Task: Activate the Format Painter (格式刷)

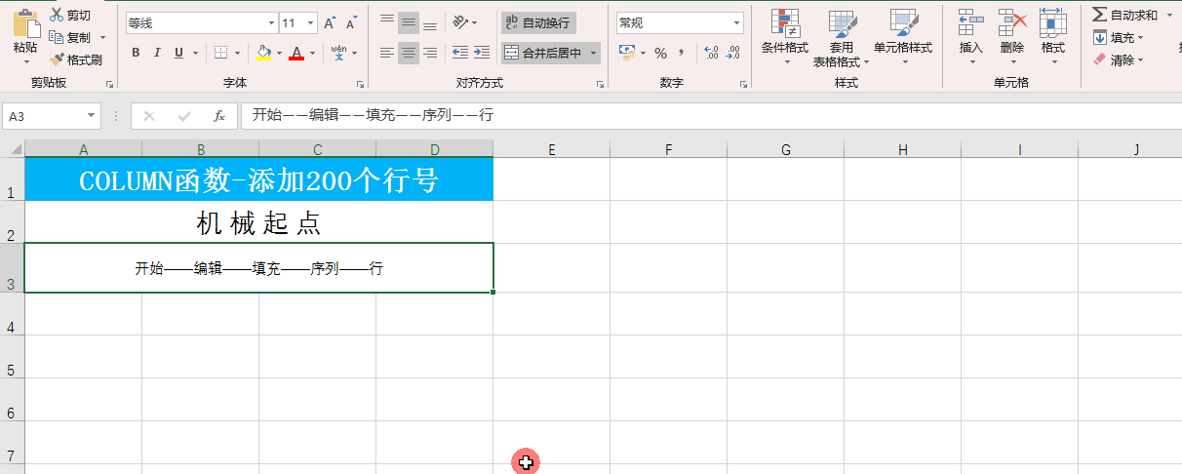Action: pyautogui.click(x=76, y=59)
